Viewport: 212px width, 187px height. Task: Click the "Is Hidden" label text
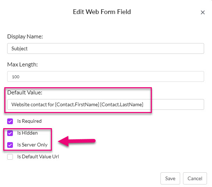[x=28, y=133]
